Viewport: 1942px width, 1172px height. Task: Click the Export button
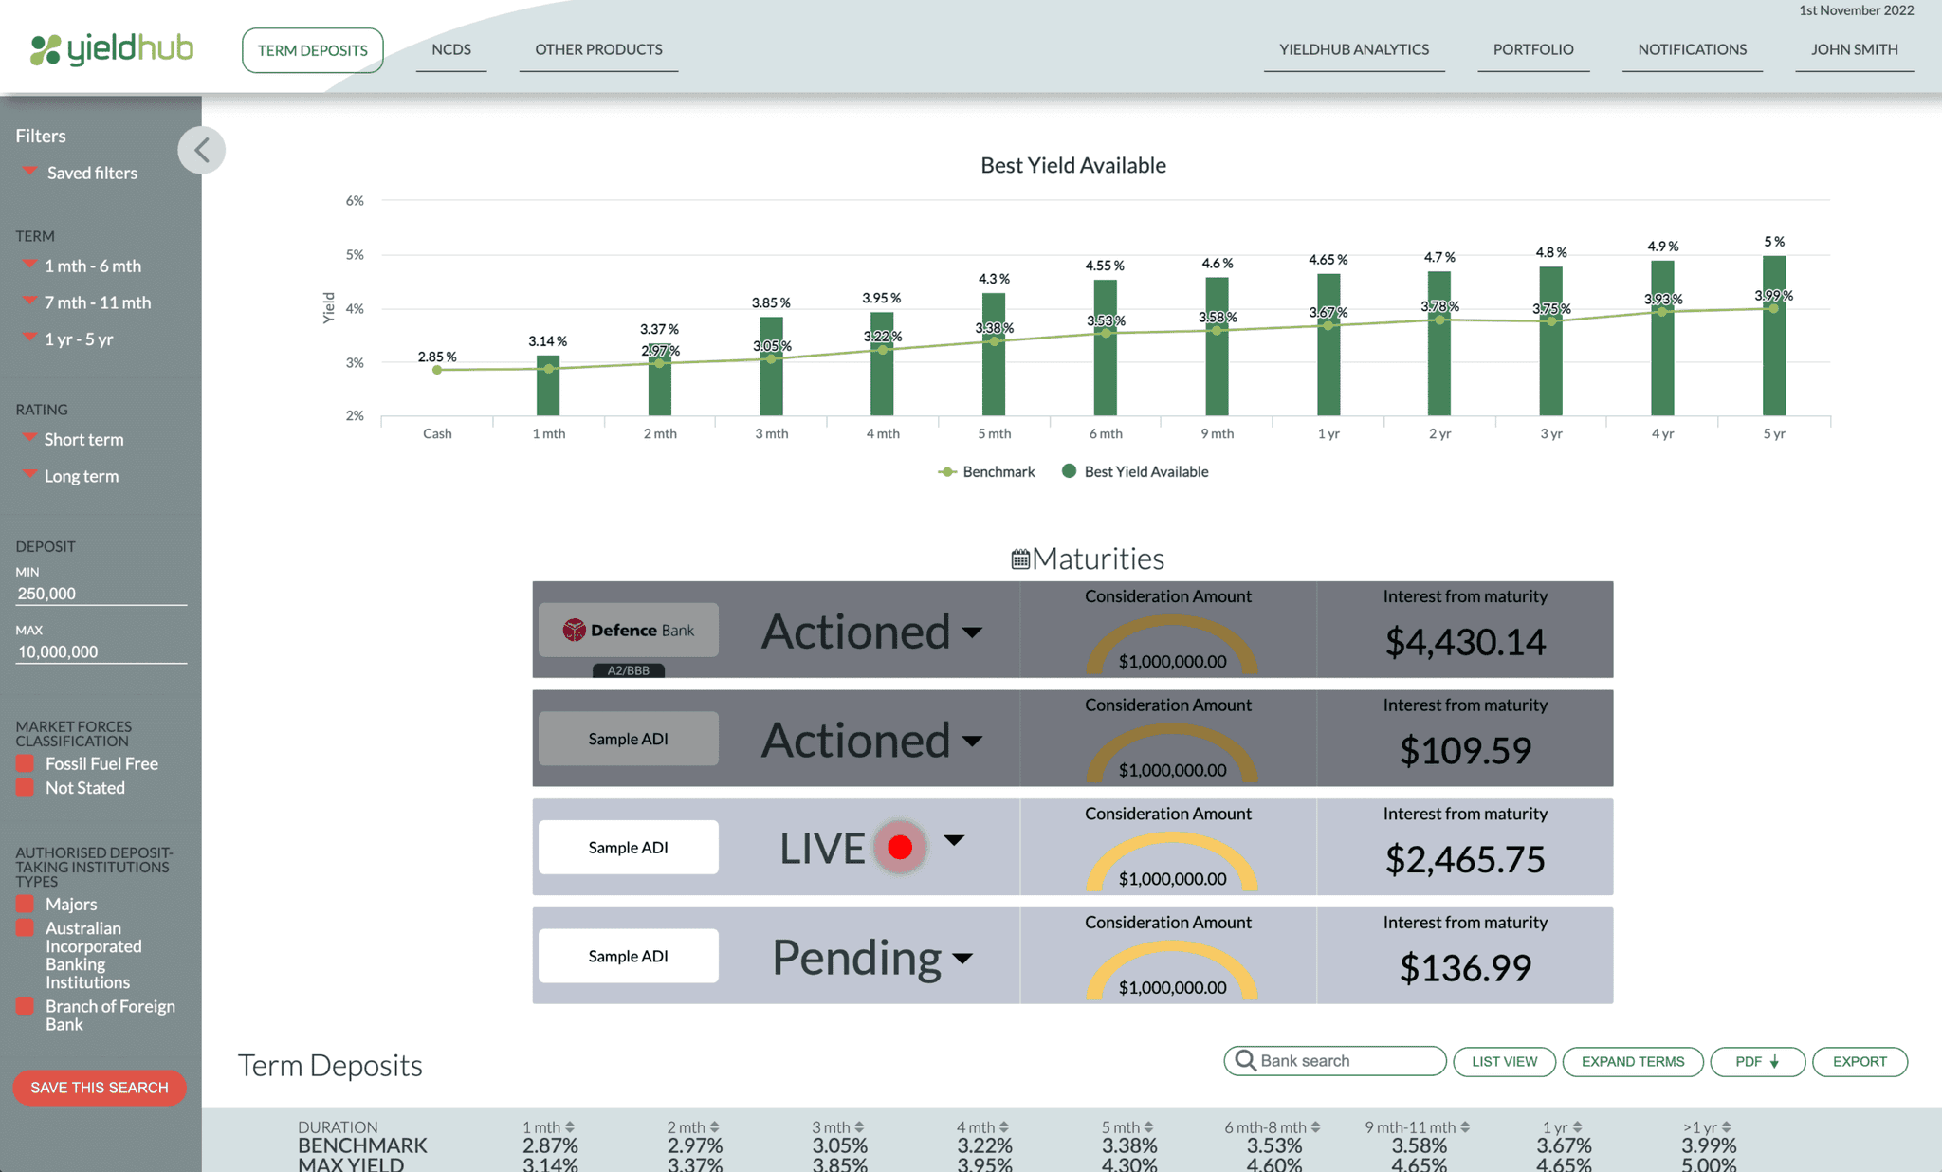coord(1859,1061)
